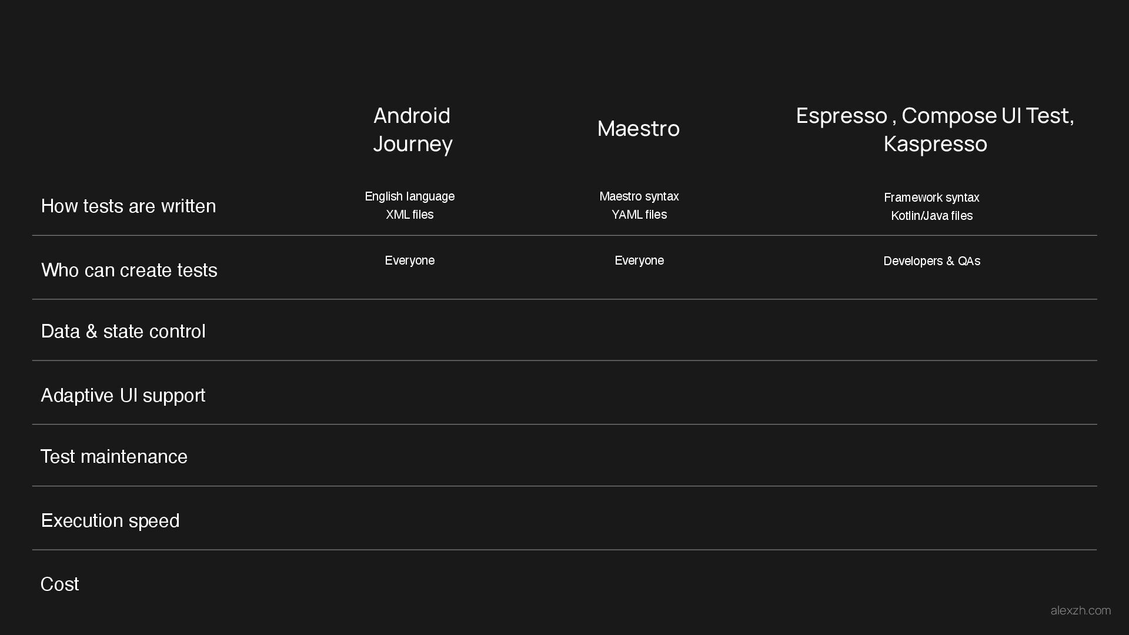Select the 'How tests are written' row label

tap(128, 206)
